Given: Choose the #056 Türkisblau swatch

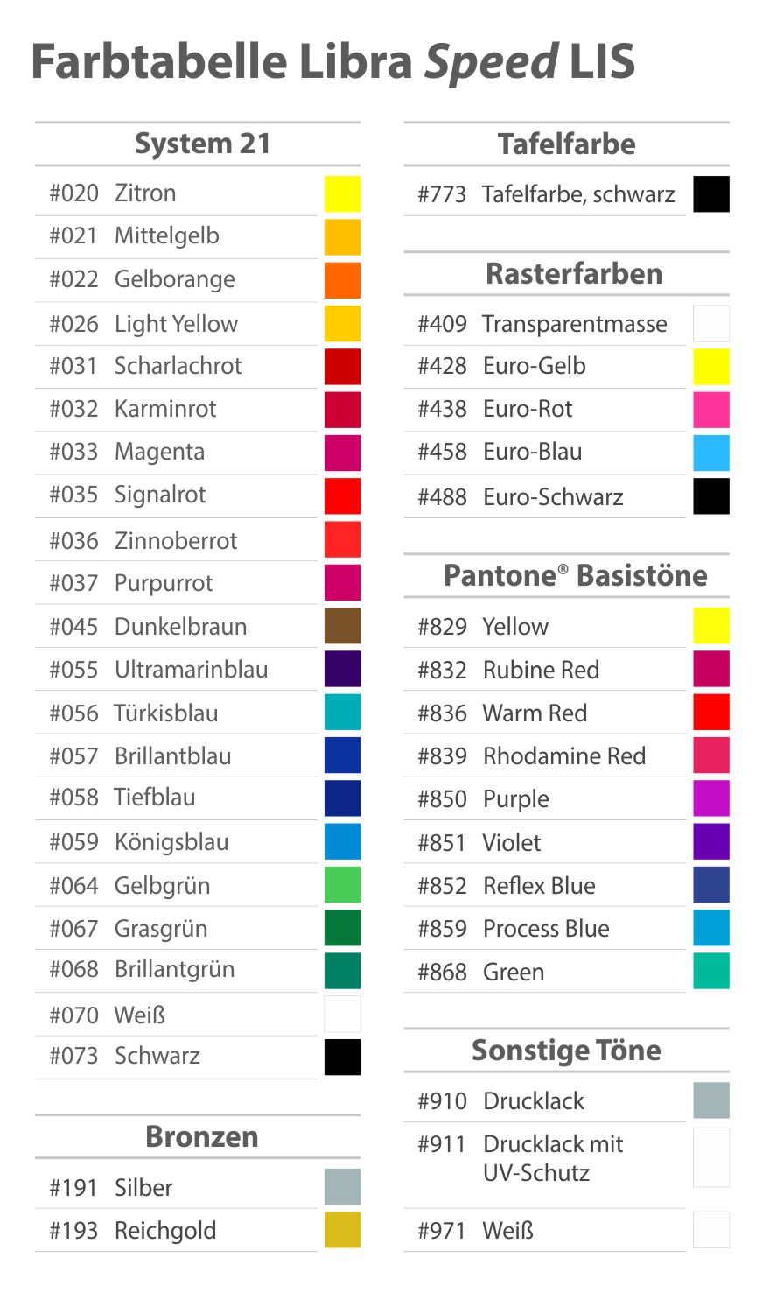Looking at the screenshot, I should pos(342,713).
